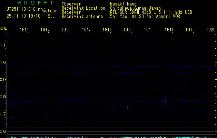Click the 5el Yagi antenna description
Screen dimensions: 217x138
[x=145, y=17]
